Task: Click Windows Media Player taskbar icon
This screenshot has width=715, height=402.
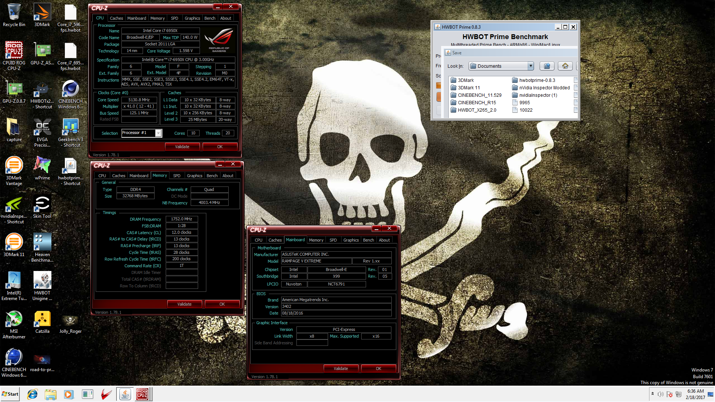Action: click(x=69, y=394)
